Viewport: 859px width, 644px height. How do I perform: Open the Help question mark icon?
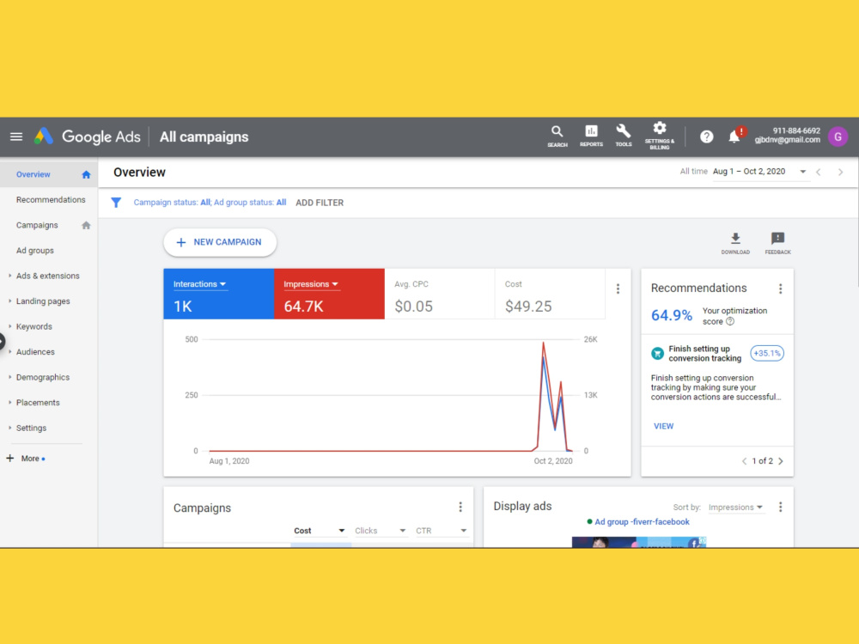tap(707, 137)
